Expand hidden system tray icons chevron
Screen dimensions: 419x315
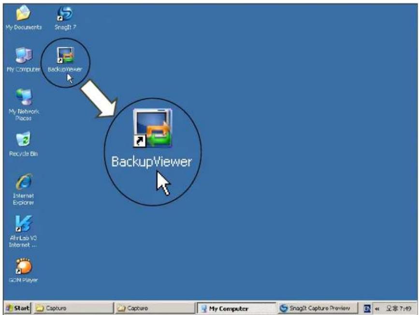(377, 309)
